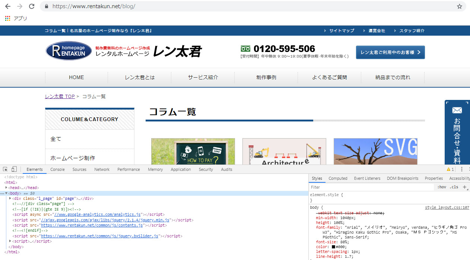Viewport: 470px width, 260px height.
Task: Open the Security tab
Action: coord(206,169)
